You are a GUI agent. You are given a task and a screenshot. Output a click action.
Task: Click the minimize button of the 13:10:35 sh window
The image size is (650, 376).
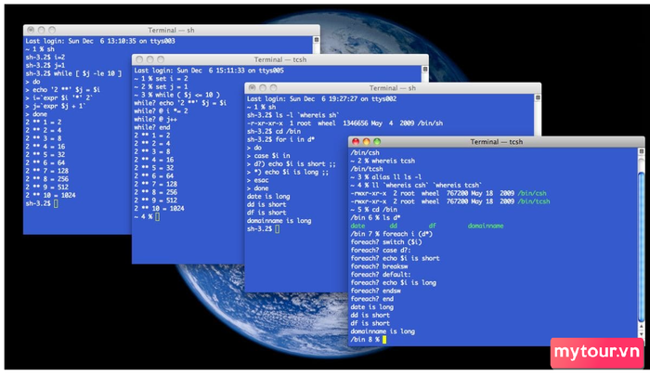click(42, 30)
